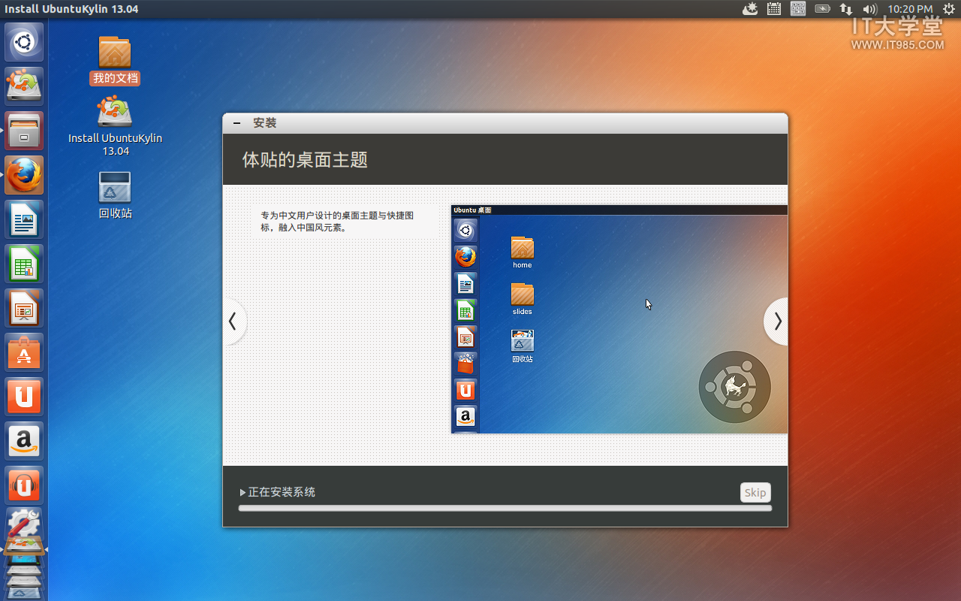Open the session power gear menu
961x601 pixels.
(948, 9)
